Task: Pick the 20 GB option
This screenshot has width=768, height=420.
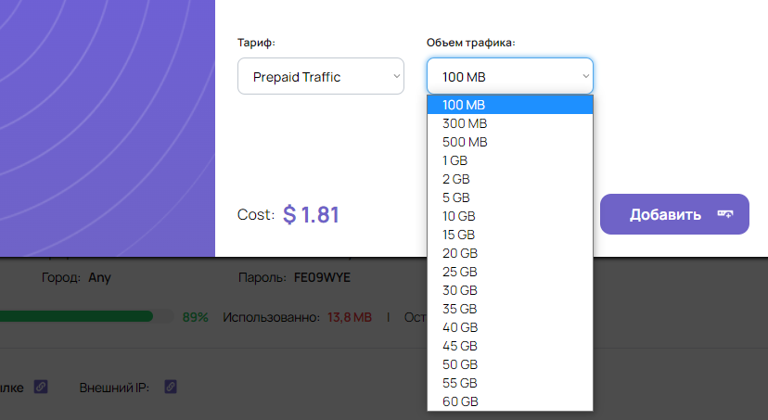Action: coord(510,253)
